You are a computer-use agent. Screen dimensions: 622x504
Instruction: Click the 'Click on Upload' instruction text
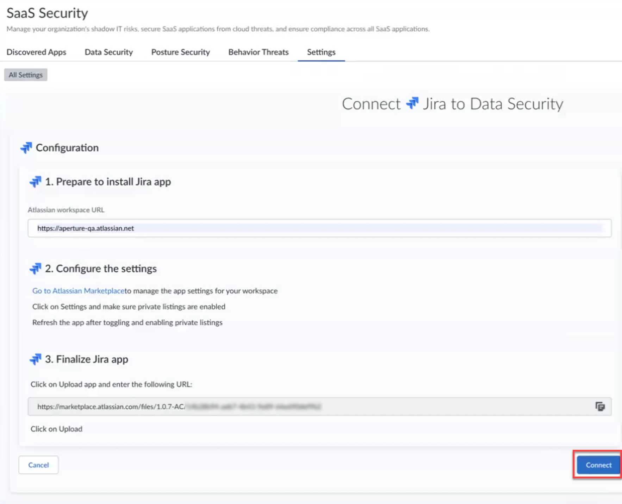(56, 429)
